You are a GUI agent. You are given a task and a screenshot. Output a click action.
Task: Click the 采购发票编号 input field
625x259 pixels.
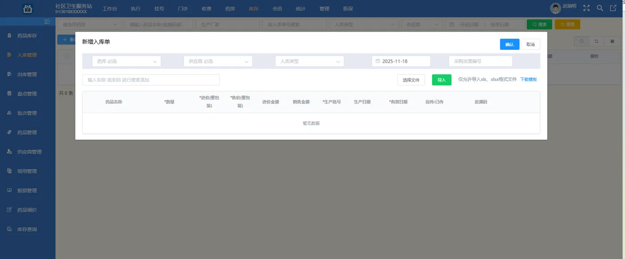point(480,61)
